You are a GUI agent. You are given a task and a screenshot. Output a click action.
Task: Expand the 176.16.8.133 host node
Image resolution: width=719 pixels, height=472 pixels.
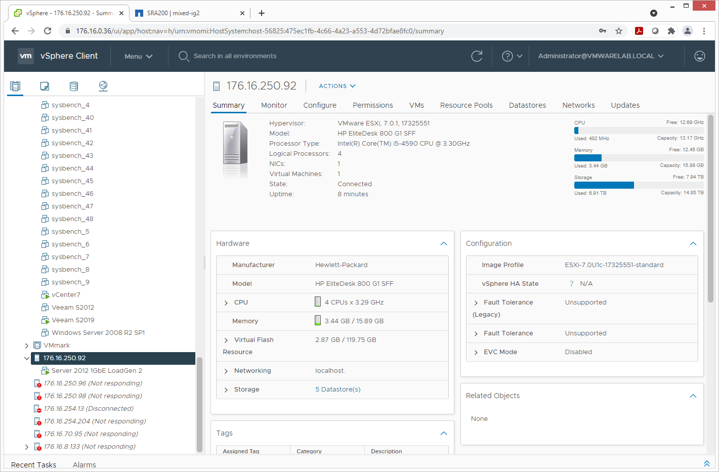27,447
